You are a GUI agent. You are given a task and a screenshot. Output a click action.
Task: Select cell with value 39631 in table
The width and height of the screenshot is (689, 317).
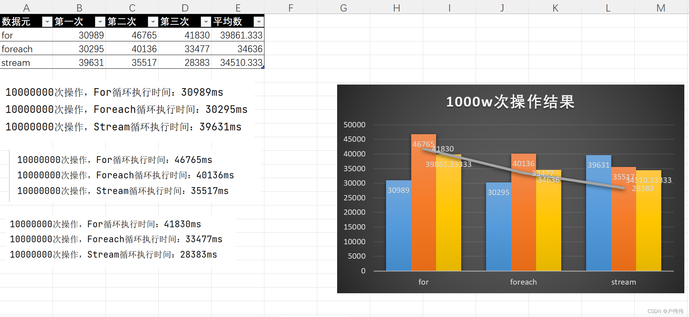click(x=79, y=63)
